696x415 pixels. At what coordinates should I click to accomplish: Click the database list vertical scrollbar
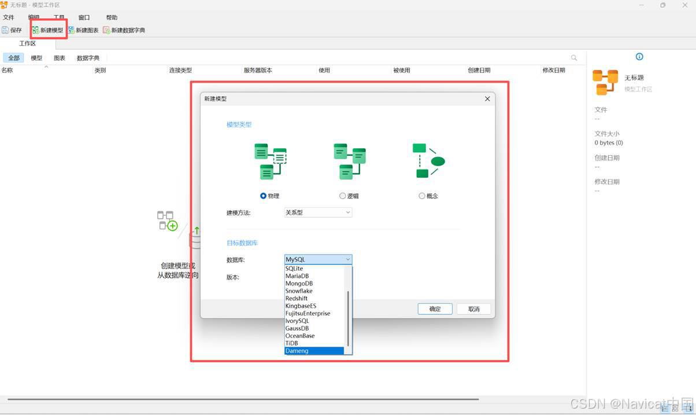348,318
